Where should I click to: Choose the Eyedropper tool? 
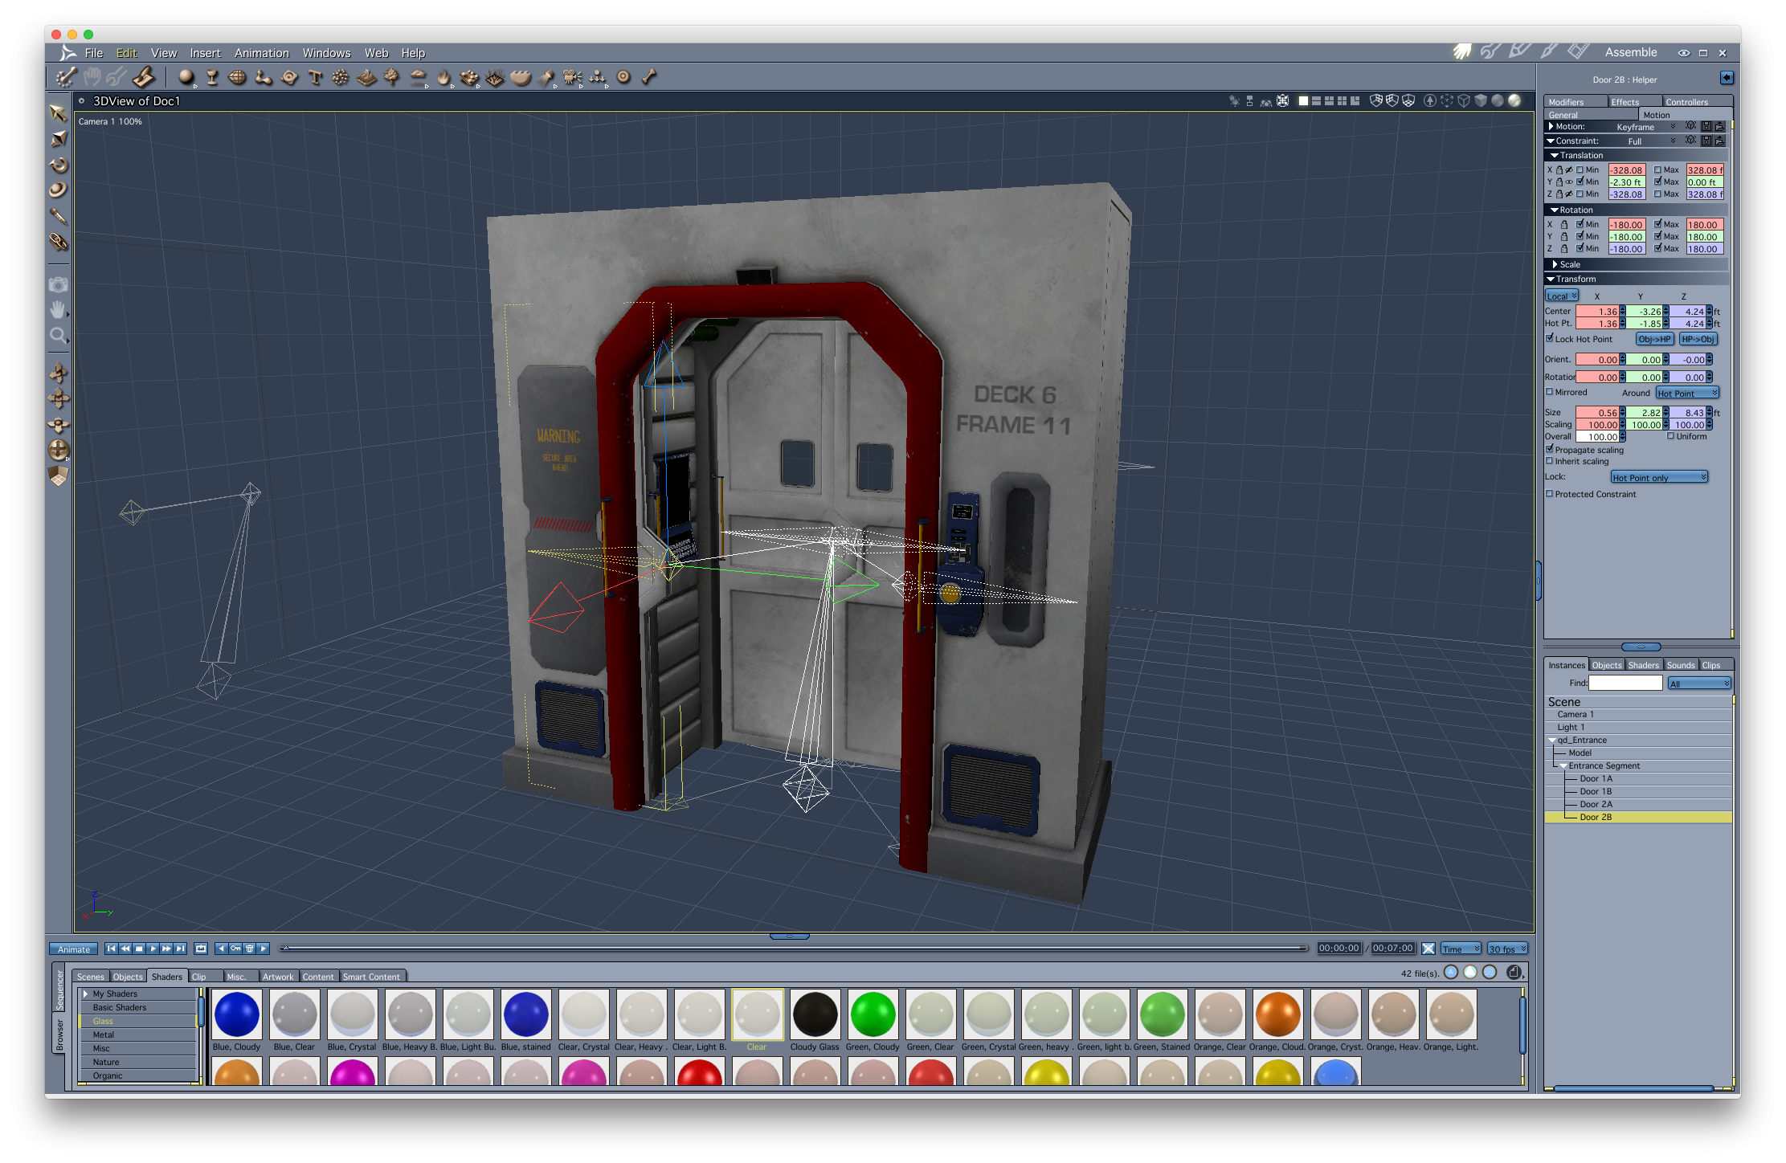pyautogui.click(x=59, y=216)
